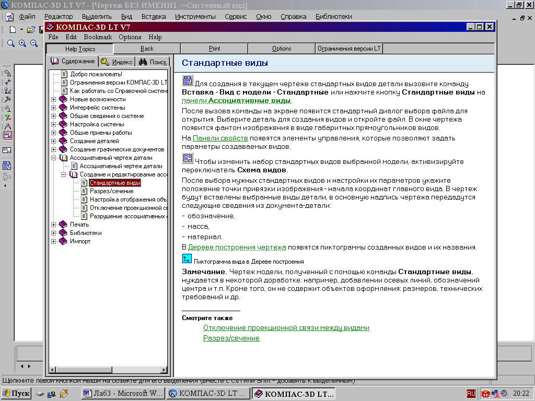Viewport: 535px width, 401px height.
Task: Follow the Отключение проекционной связи между видами link
Action: [286, 328]
